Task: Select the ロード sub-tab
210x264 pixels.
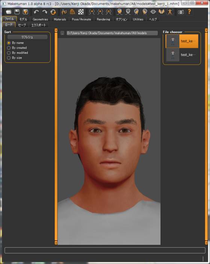Action: tap(9, 24)
